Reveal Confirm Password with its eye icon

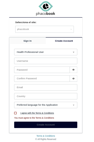coord(73,78)
